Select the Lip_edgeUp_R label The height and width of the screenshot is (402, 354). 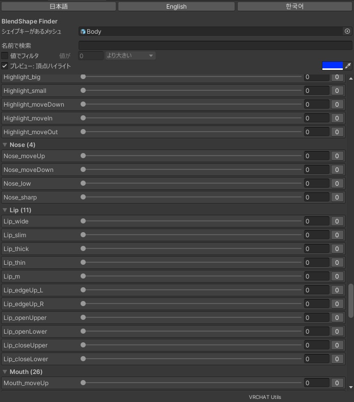(23, 304)
